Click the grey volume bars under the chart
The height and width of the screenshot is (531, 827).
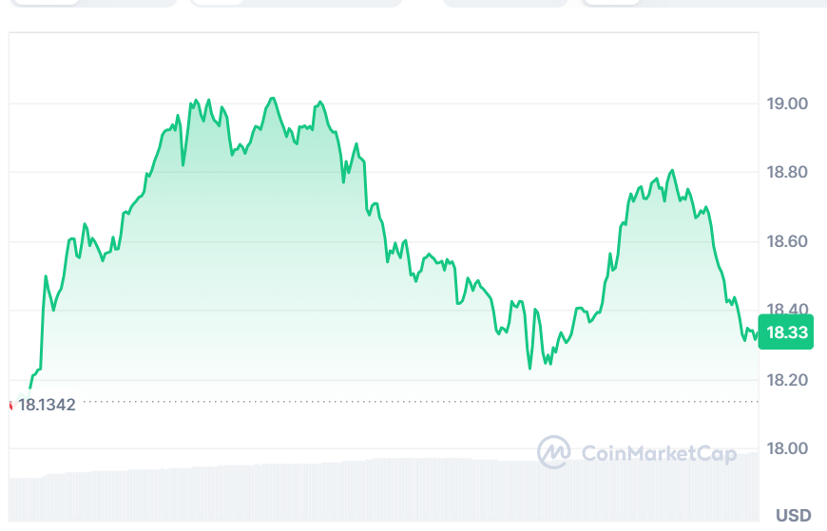point(285,492)
